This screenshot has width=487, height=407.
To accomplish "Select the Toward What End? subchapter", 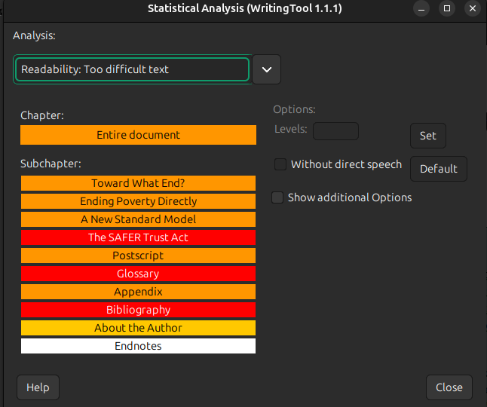I will pos(138,183).
